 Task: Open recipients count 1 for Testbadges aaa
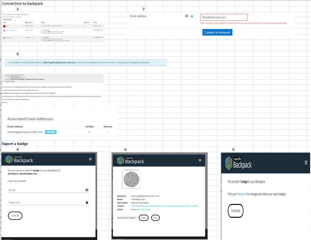pyautogui.click(x=84, y=37)
